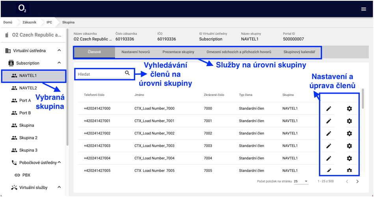Edit member +420241427000 with pencil icon
Image resolution: width=374 pixels, height=197 pixels.
click(329, 109)
